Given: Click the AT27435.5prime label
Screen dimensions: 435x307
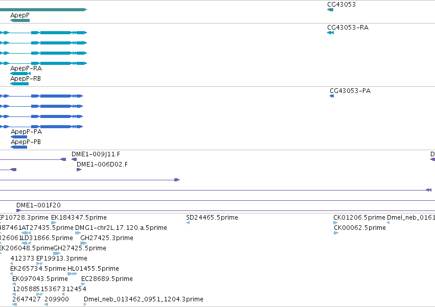Looking at the screenshot, I should pos(48,228).
